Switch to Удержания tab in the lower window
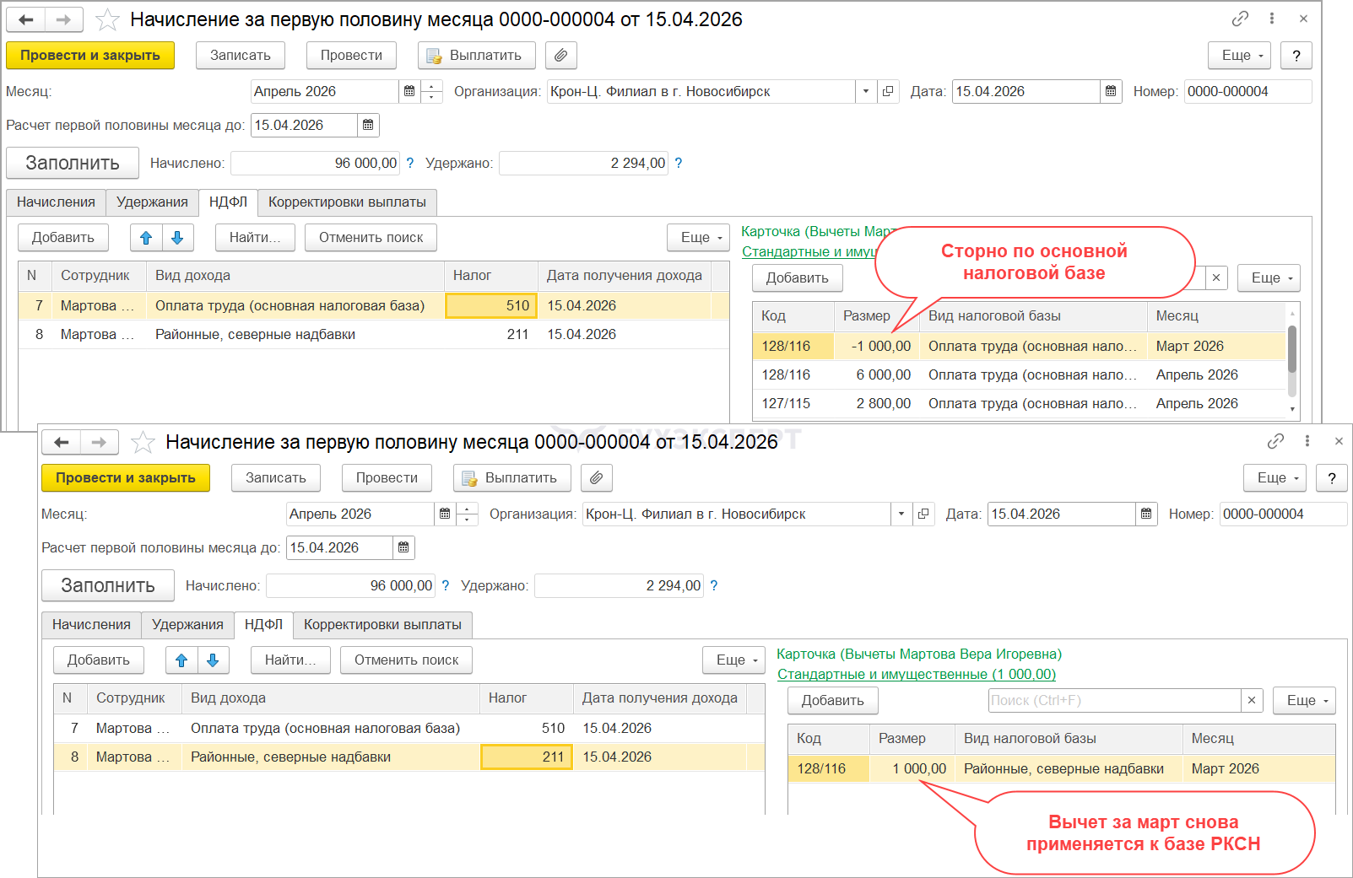This screenshot has height=878, width=1353. coord(187,624)
